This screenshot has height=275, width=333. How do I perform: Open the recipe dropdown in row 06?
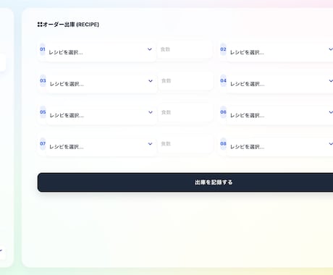(280, 115)
